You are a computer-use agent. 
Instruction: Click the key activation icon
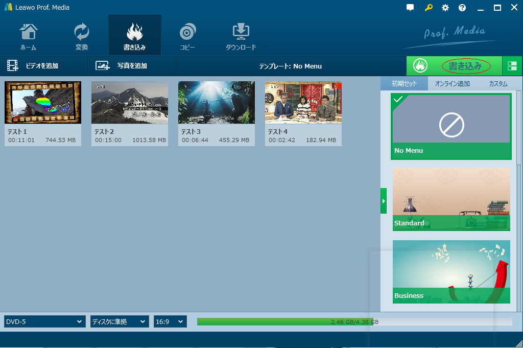coord(429,7)
